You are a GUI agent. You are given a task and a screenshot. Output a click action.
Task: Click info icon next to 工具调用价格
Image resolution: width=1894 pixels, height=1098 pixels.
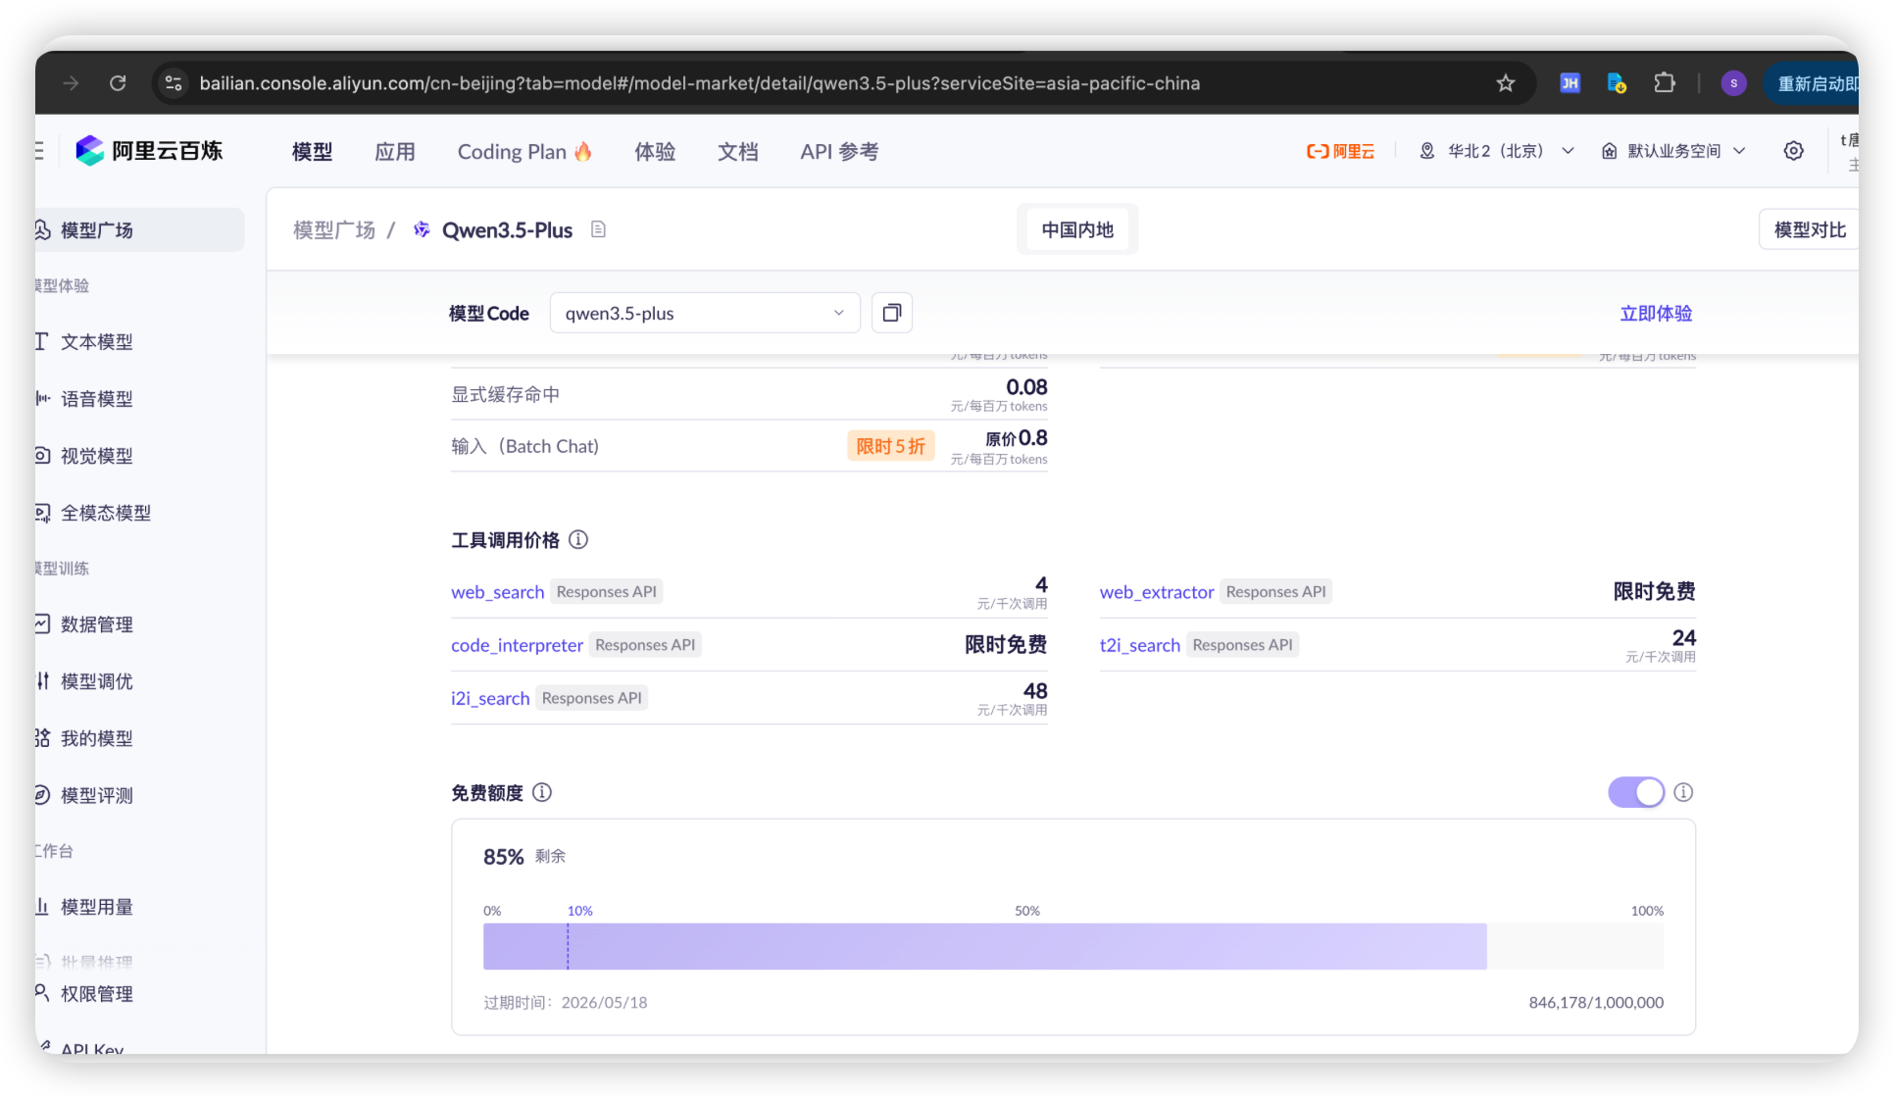(578, 539)
